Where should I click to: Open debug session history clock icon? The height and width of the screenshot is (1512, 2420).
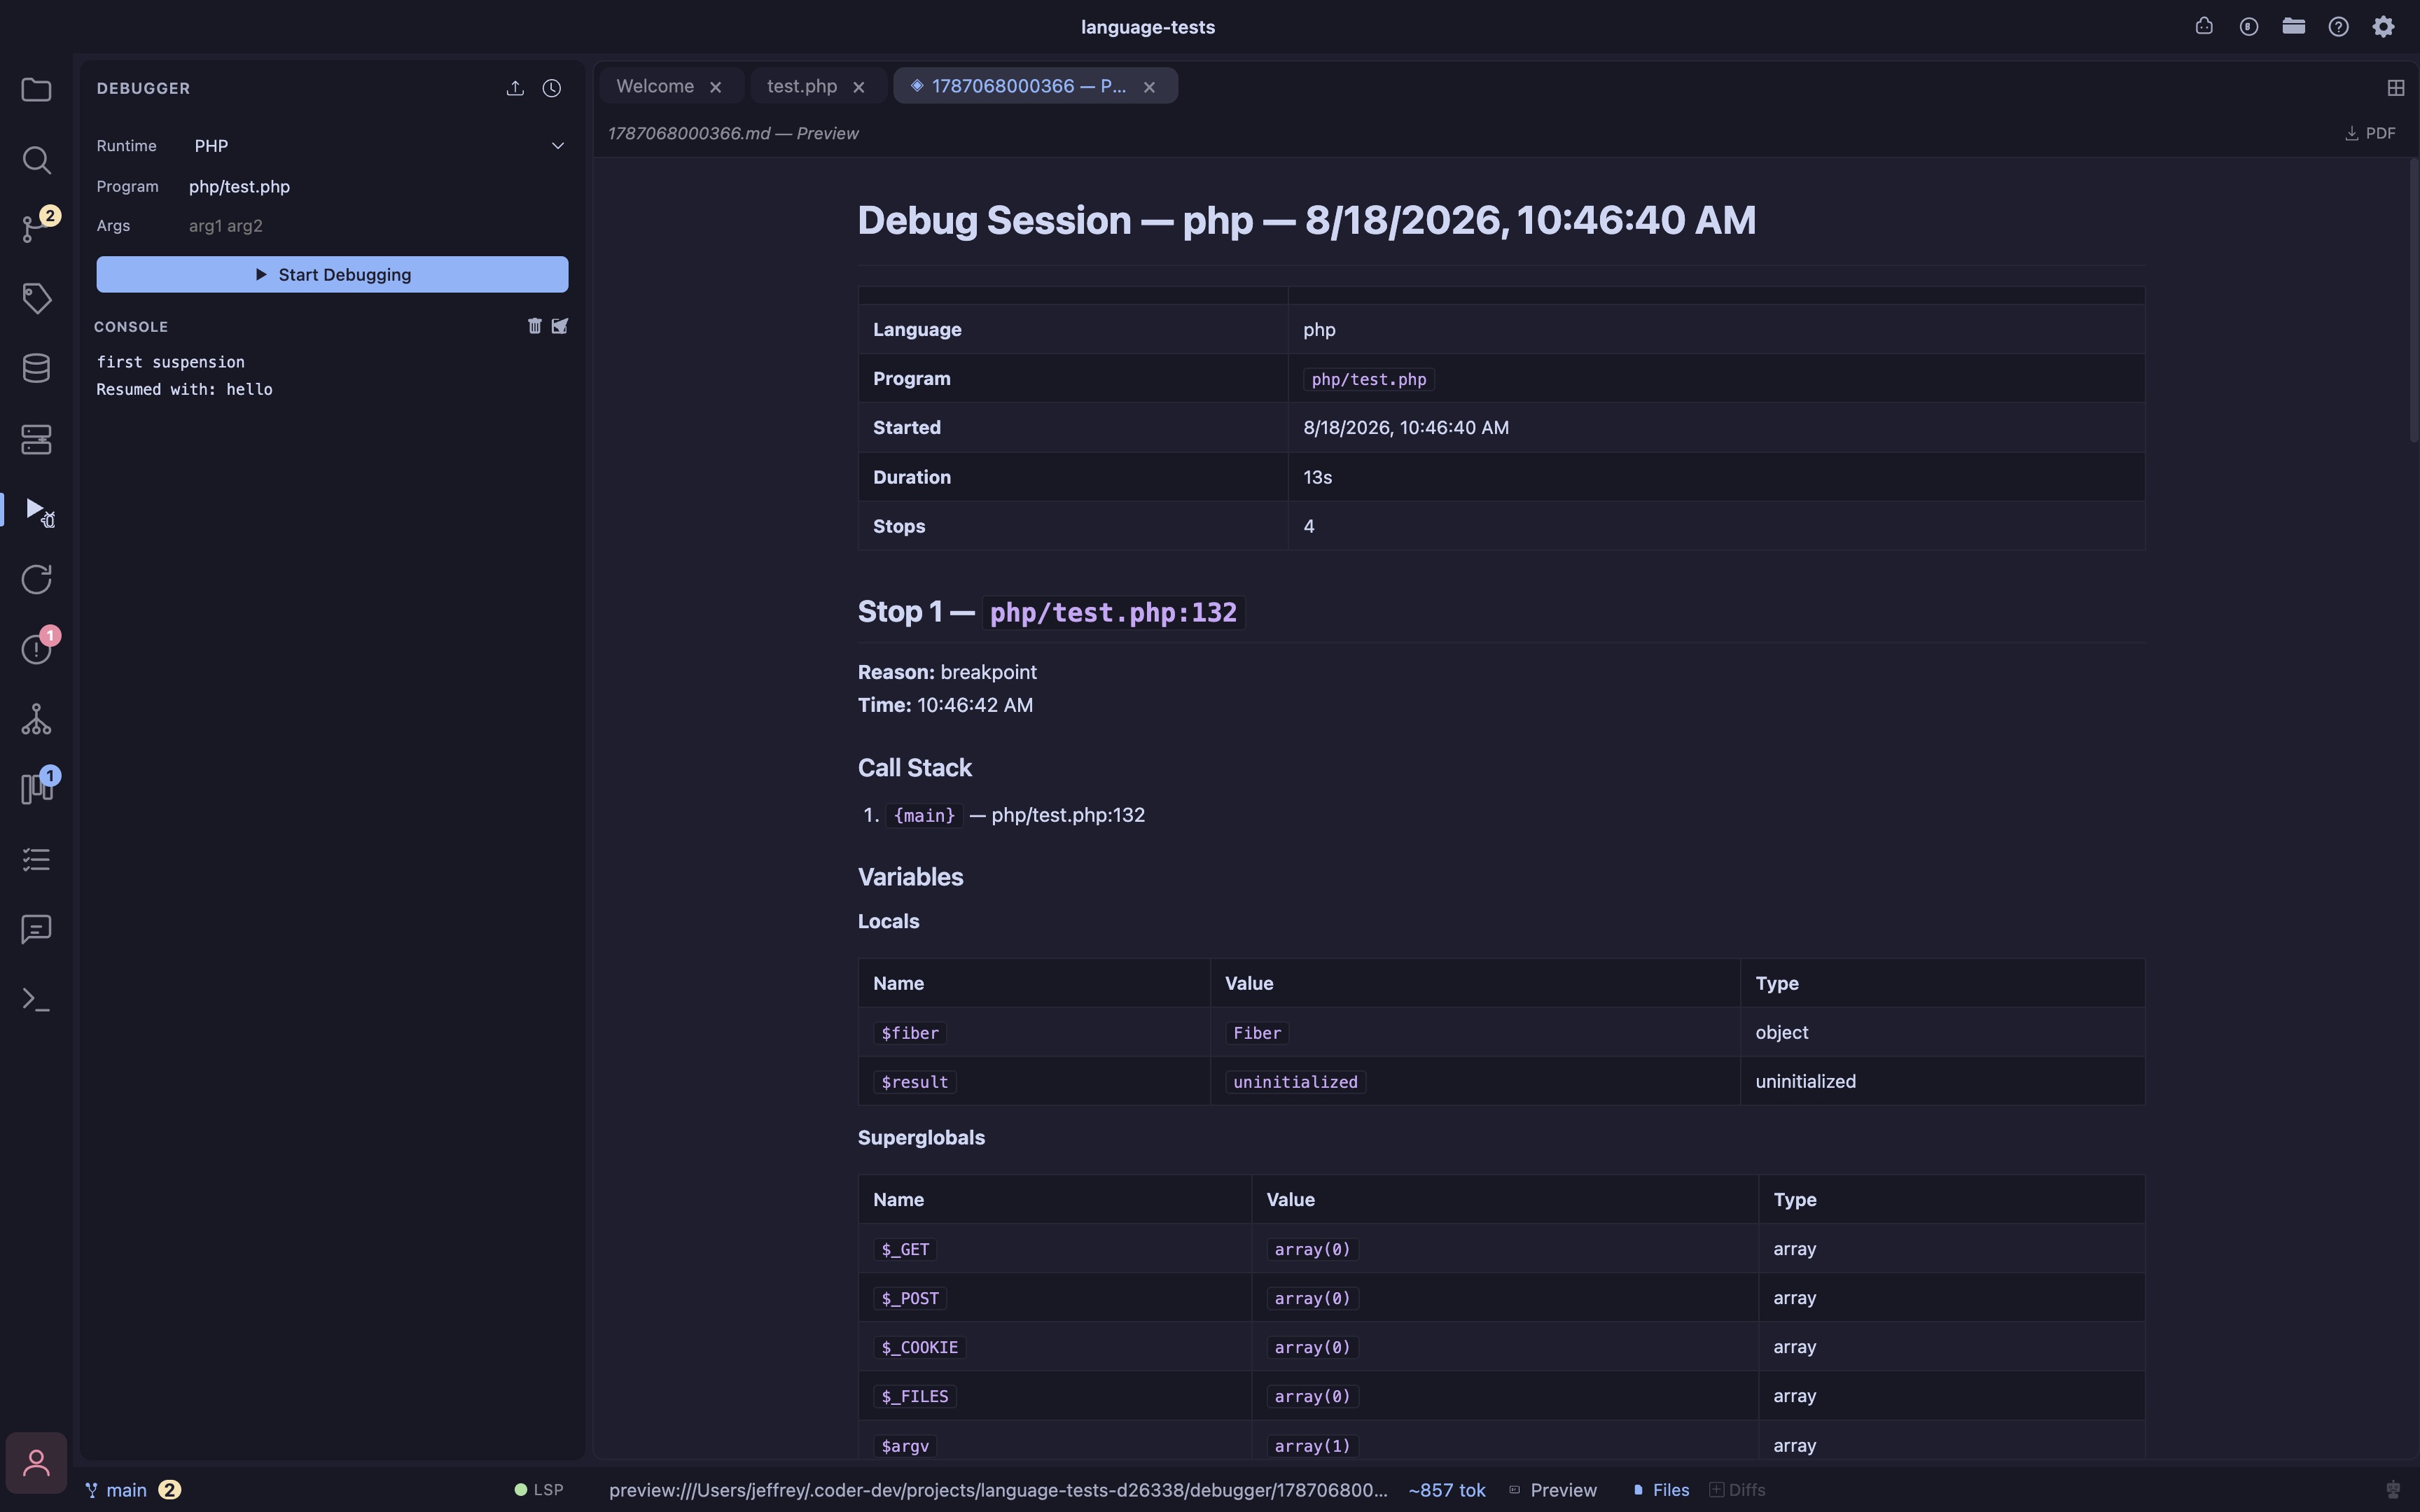click(551, 88)
